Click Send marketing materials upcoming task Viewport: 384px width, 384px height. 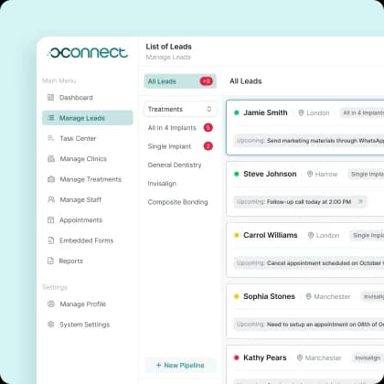309,141
